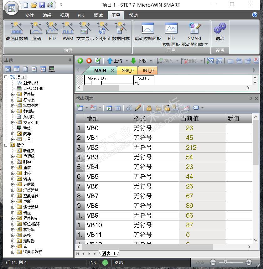263x269 pixels.
Task: Open the Options settings (选项)
Action: (220, 31)
